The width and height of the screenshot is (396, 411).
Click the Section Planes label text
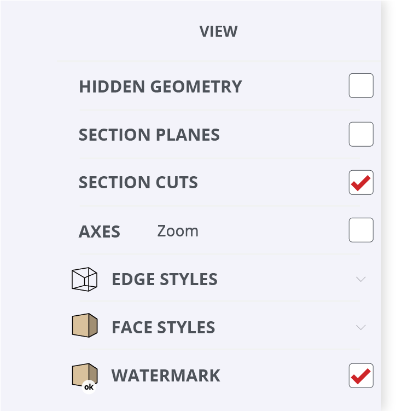149,135
